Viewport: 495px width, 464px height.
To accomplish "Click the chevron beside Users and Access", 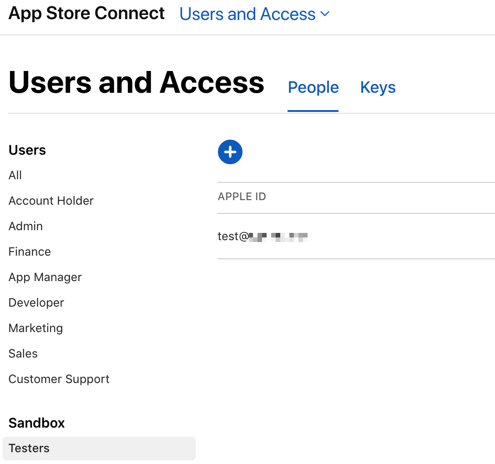I will click(x=325, y=14).
